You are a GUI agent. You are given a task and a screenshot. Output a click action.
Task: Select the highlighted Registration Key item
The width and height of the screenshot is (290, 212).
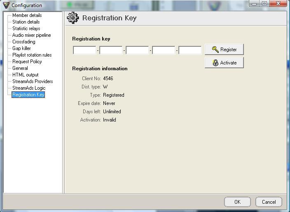tap(28, 95)
